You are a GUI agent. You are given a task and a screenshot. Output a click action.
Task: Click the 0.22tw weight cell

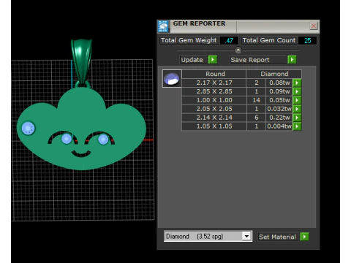(x=279, y=118)
